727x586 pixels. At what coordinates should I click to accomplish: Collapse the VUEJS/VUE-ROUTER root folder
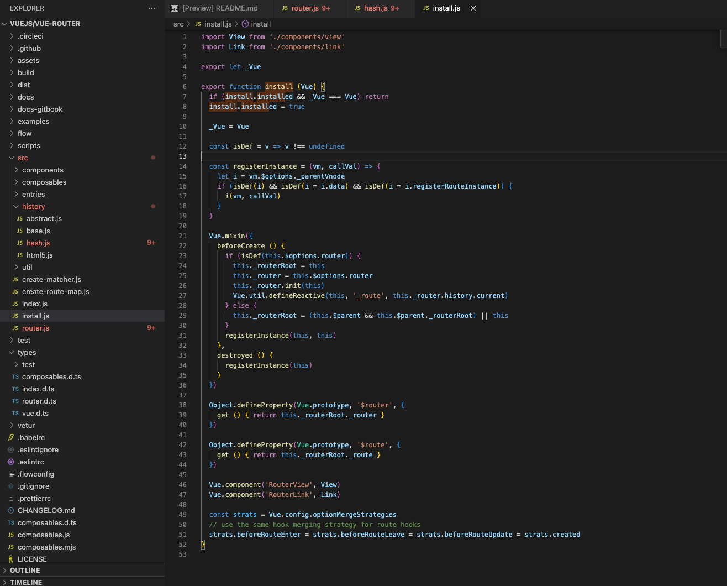tap(5, 24)
